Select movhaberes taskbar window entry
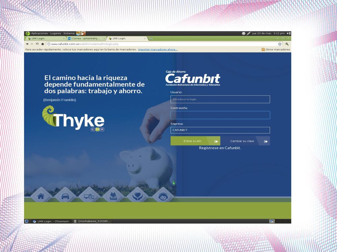337x252 pixels. pyautogui.click(x=92, y=221)
